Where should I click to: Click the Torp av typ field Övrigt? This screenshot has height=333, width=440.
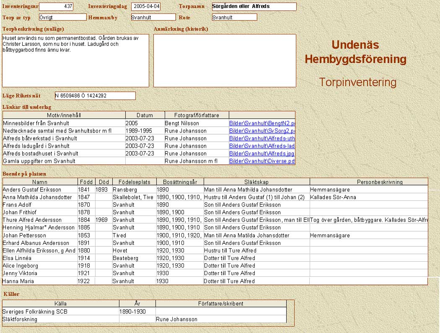[x=62, y=17]
